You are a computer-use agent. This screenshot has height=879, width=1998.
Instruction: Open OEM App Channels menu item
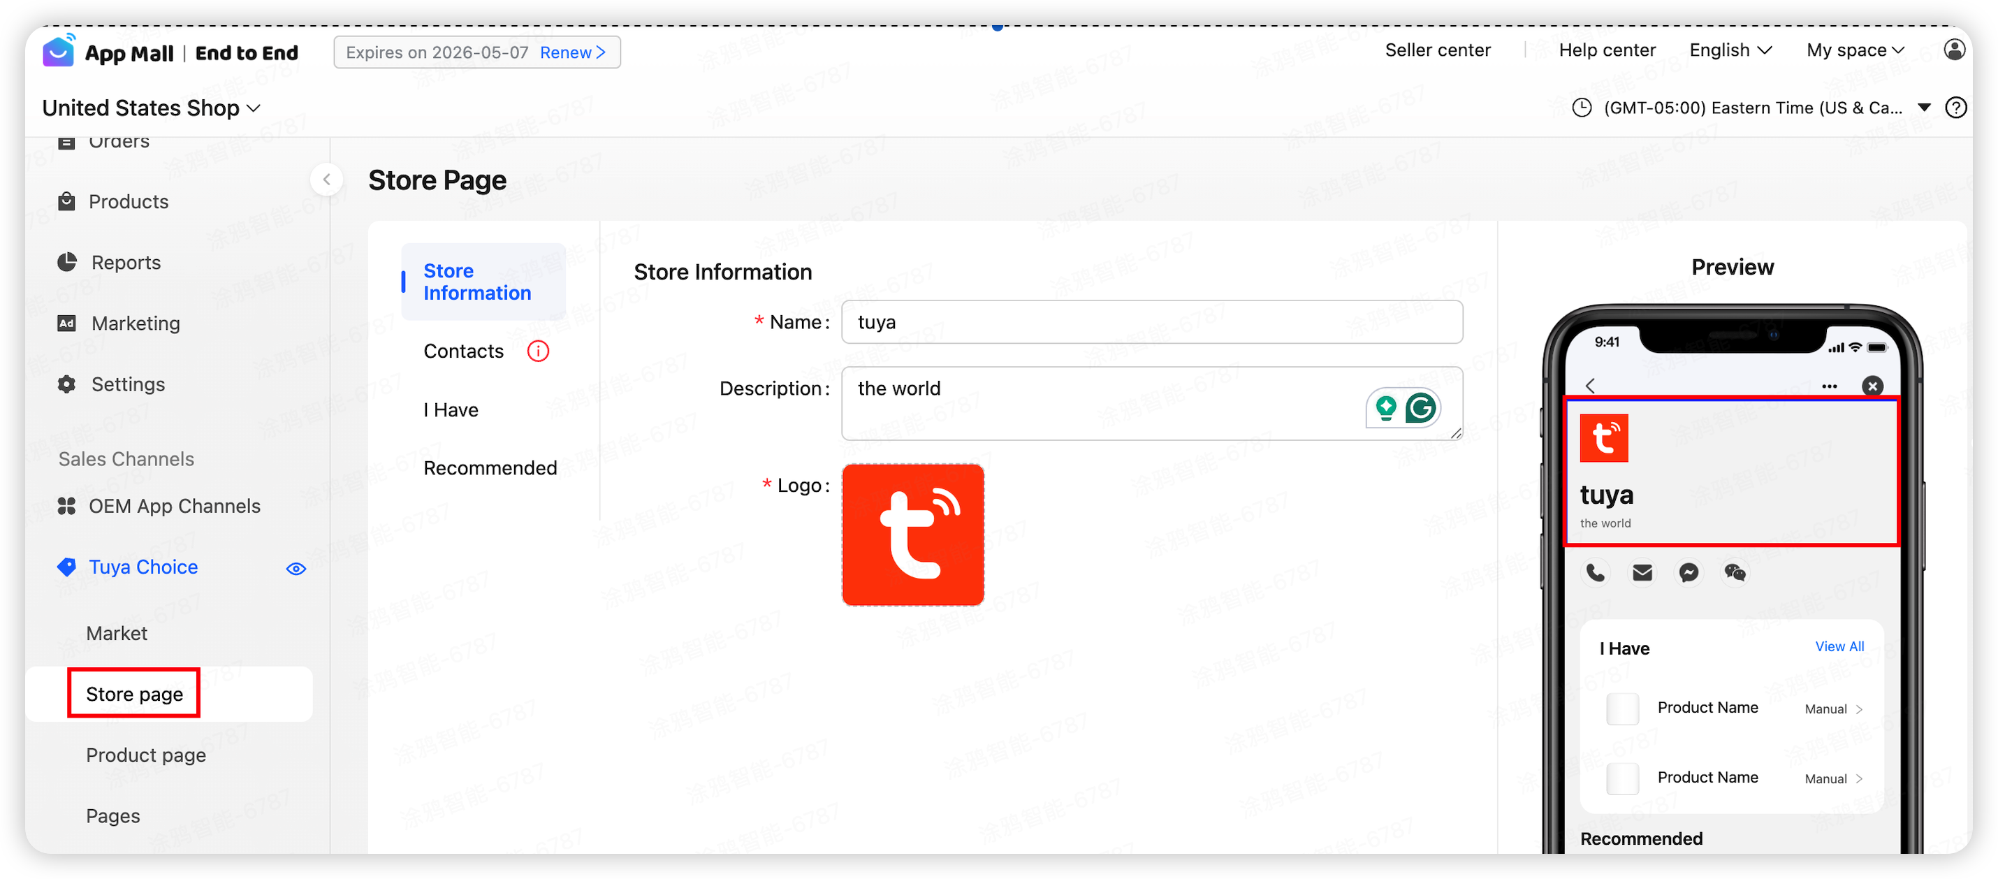point(175,506)
